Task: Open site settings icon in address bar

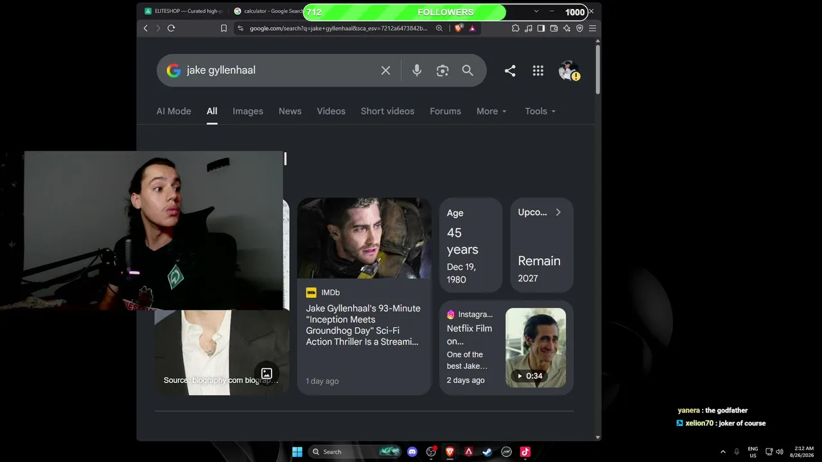Action: tap(240, 28)
